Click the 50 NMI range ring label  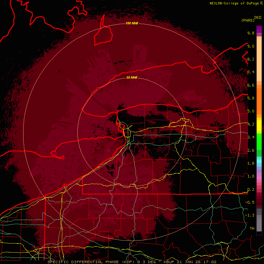click(132, 77)
